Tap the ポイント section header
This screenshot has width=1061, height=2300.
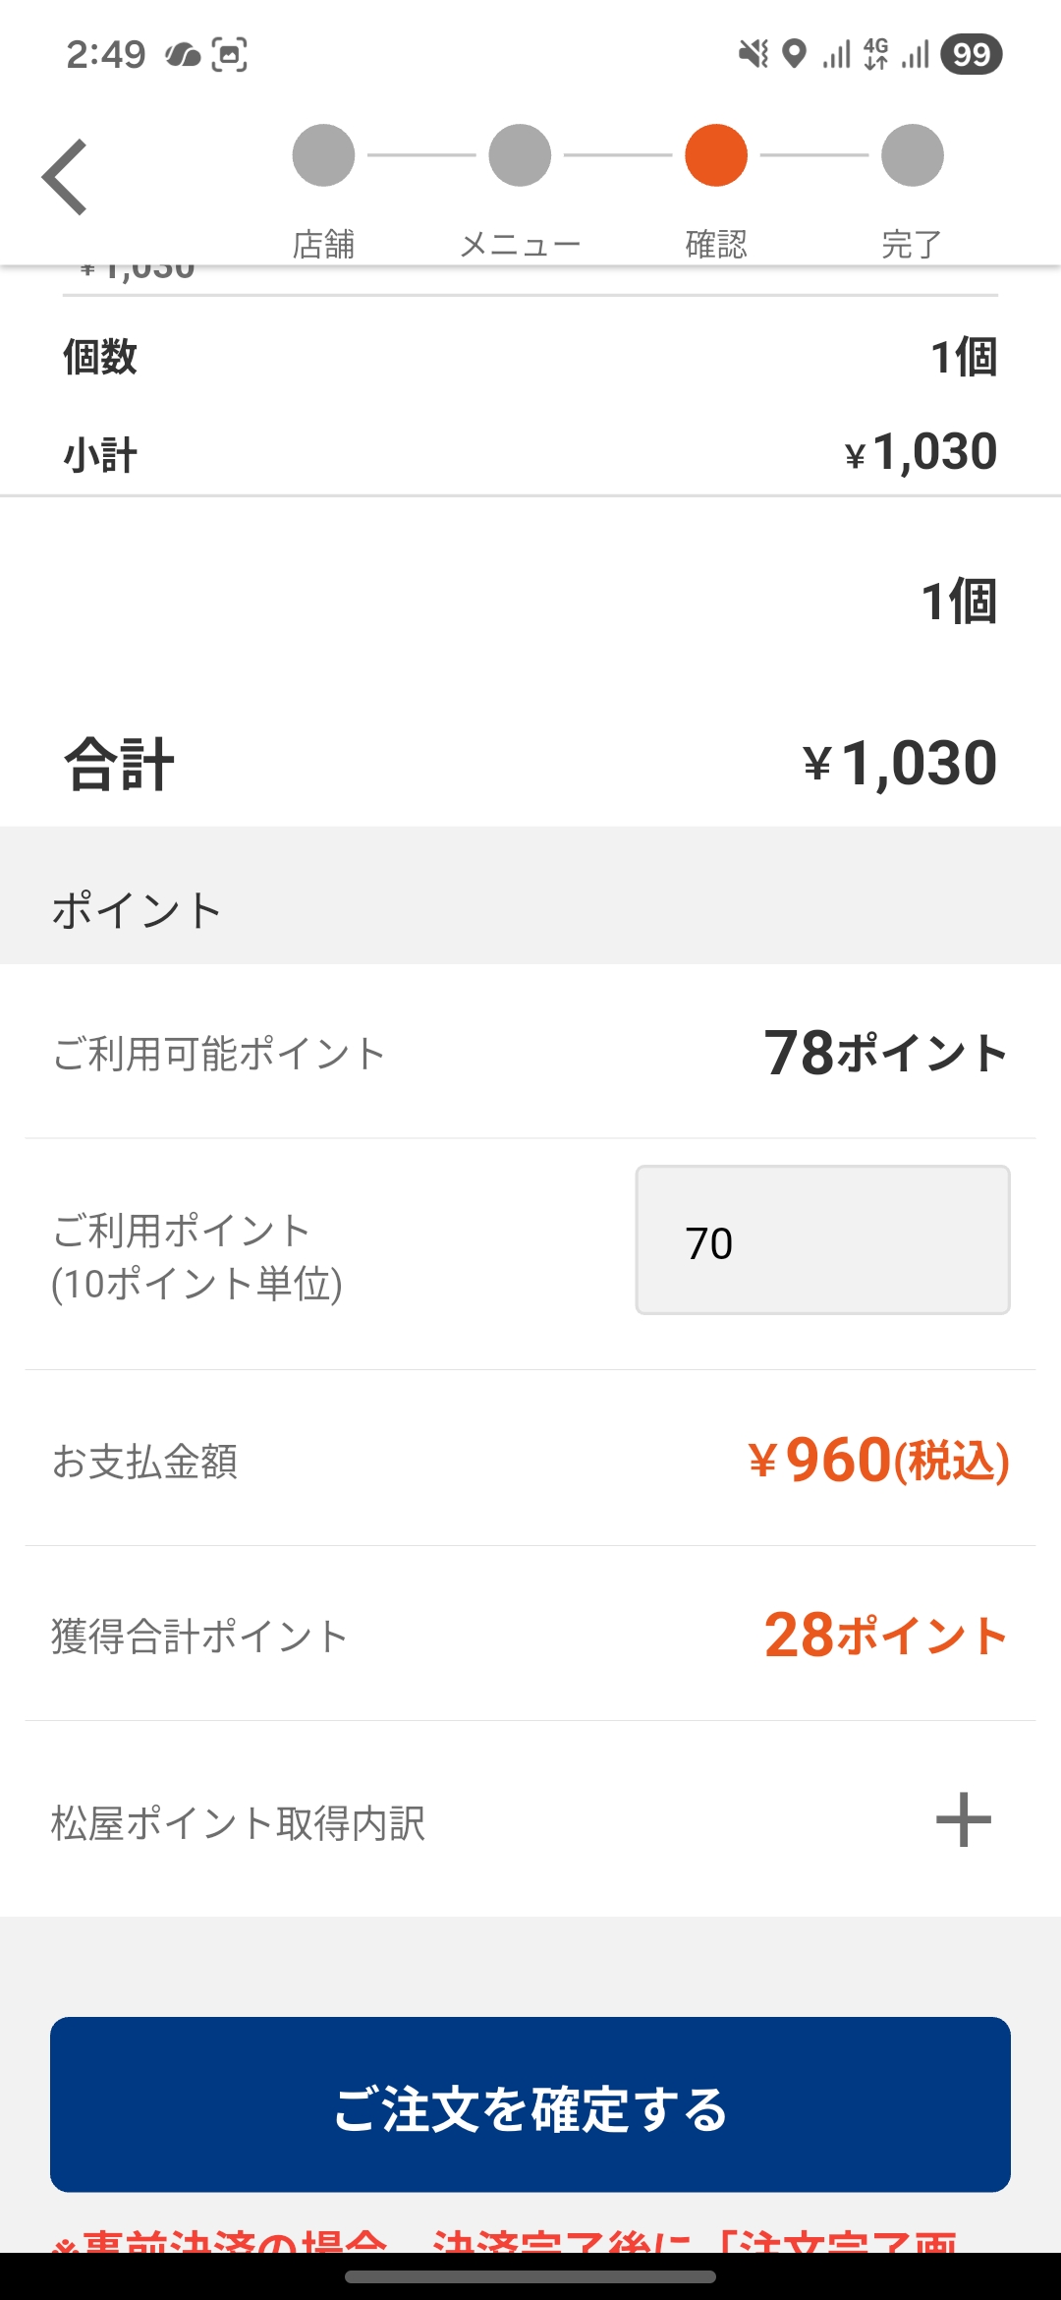(137, 910)
